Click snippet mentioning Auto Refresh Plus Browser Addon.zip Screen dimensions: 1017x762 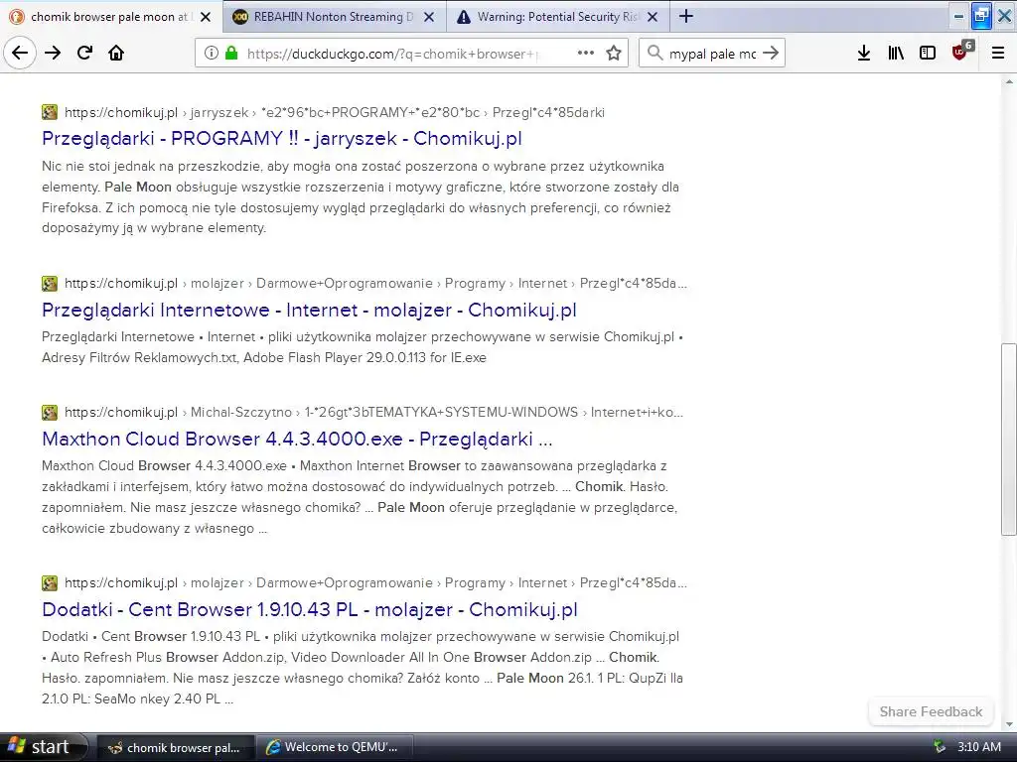[x=362, y=668]
